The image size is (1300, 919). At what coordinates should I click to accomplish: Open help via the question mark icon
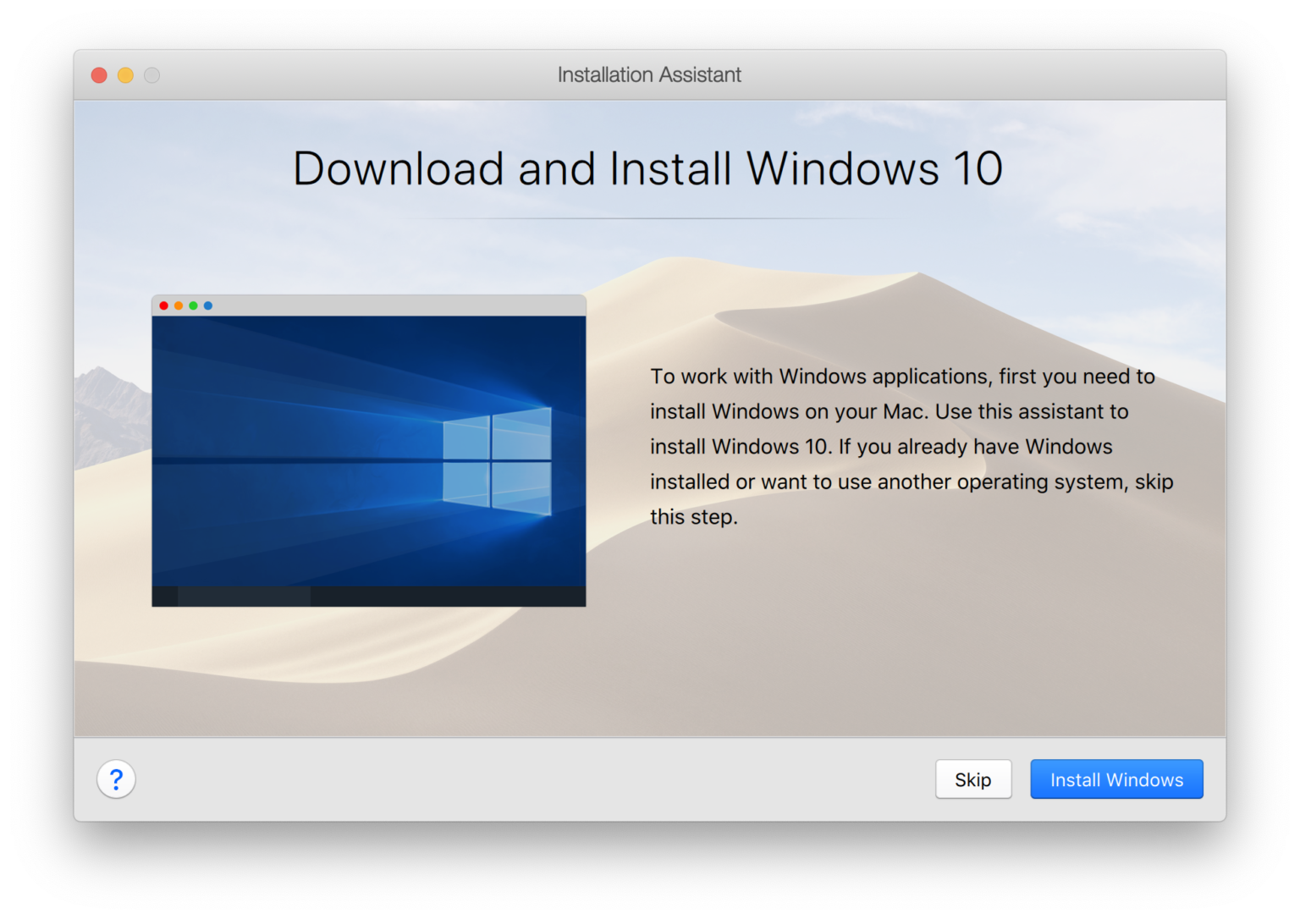click(116, 779)
